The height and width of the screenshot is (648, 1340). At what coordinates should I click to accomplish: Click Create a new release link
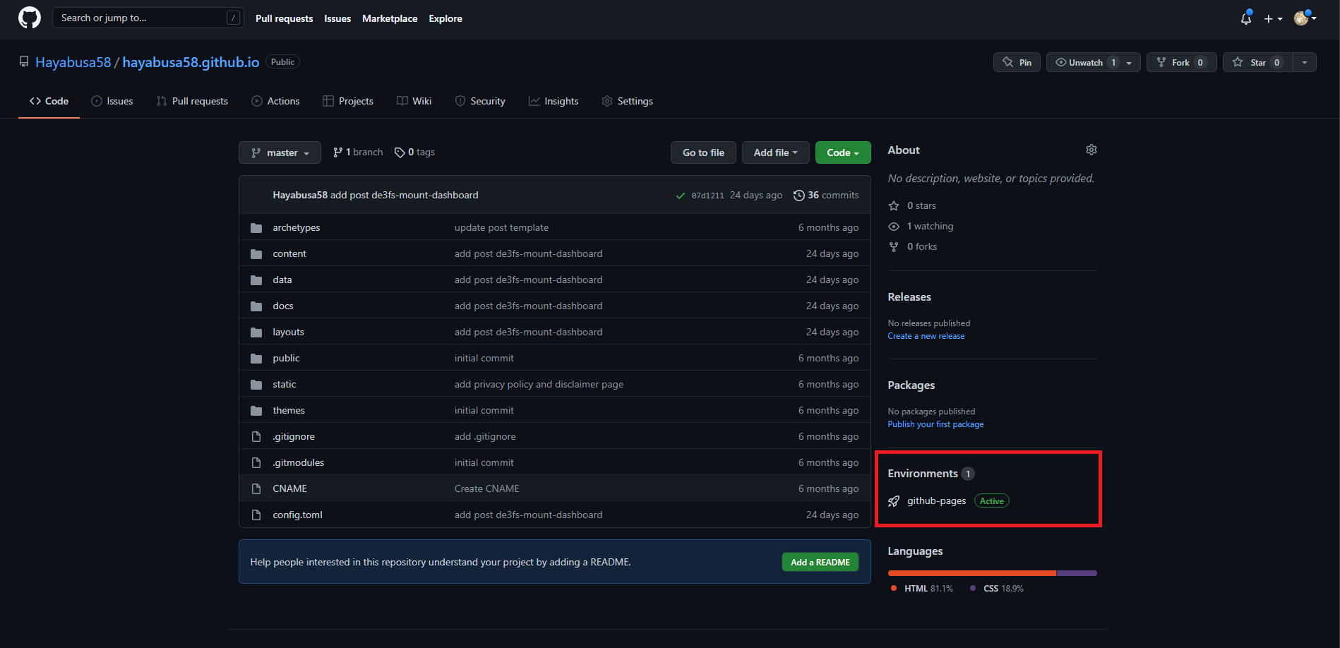[x=926, y=336]
